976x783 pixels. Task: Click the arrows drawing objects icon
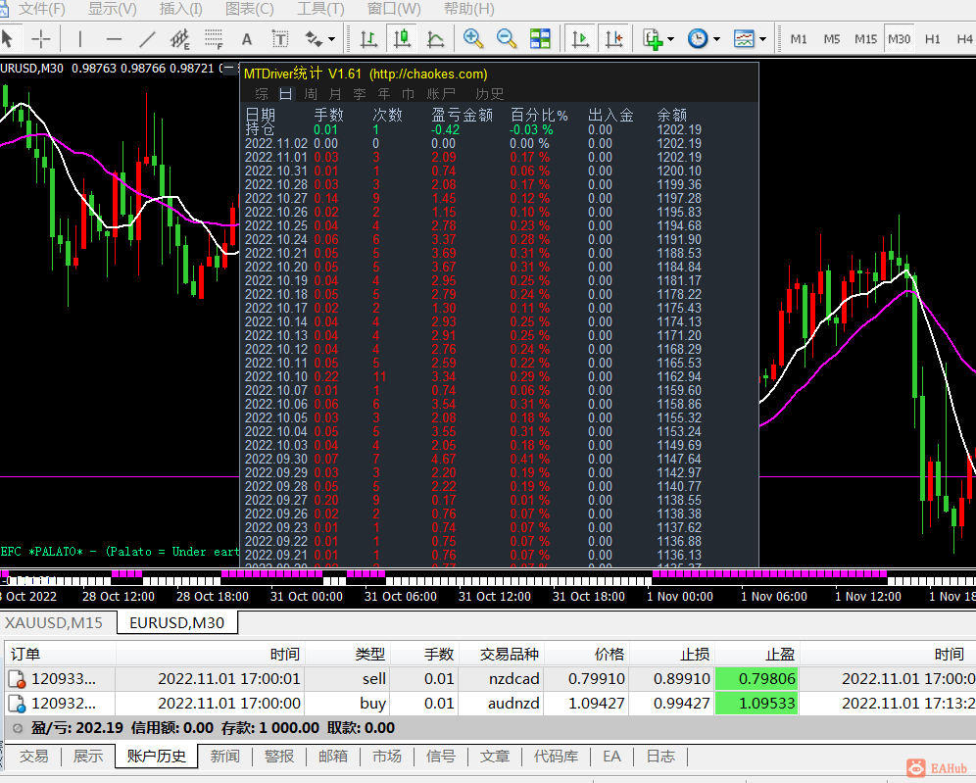coord(314,39)
